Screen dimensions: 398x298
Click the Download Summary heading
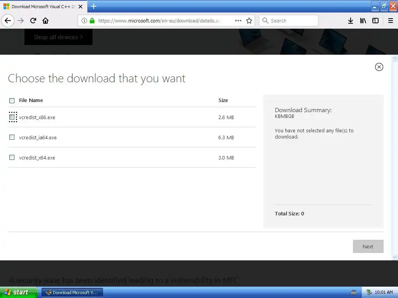[303, 110]
